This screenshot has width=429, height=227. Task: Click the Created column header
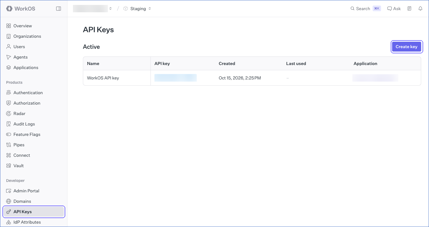click(x=227, y=63)
